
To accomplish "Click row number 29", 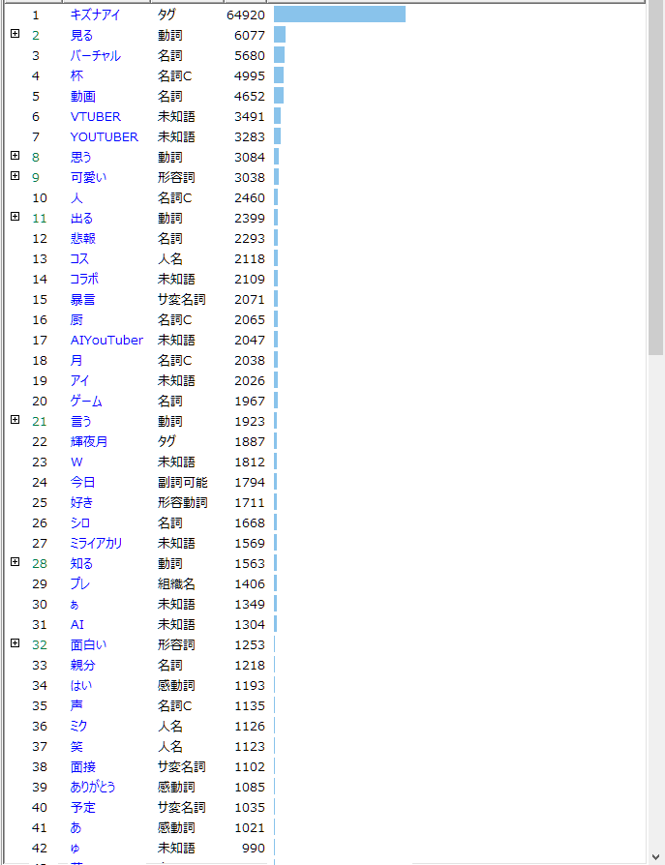I will (x=40, y=583).
